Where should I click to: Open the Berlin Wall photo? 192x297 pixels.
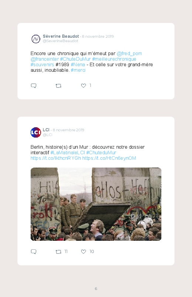click(x=96, y=204)
